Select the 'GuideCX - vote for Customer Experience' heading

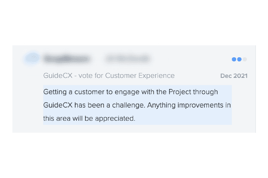109,76
